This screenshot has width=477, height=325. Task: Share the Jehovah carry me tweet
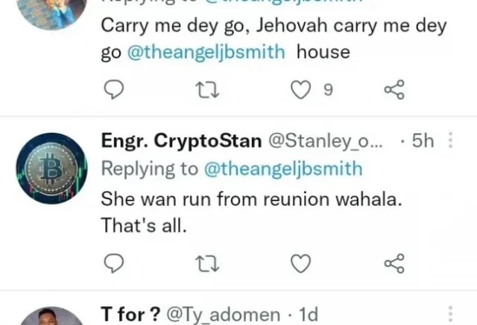point(394,91)
